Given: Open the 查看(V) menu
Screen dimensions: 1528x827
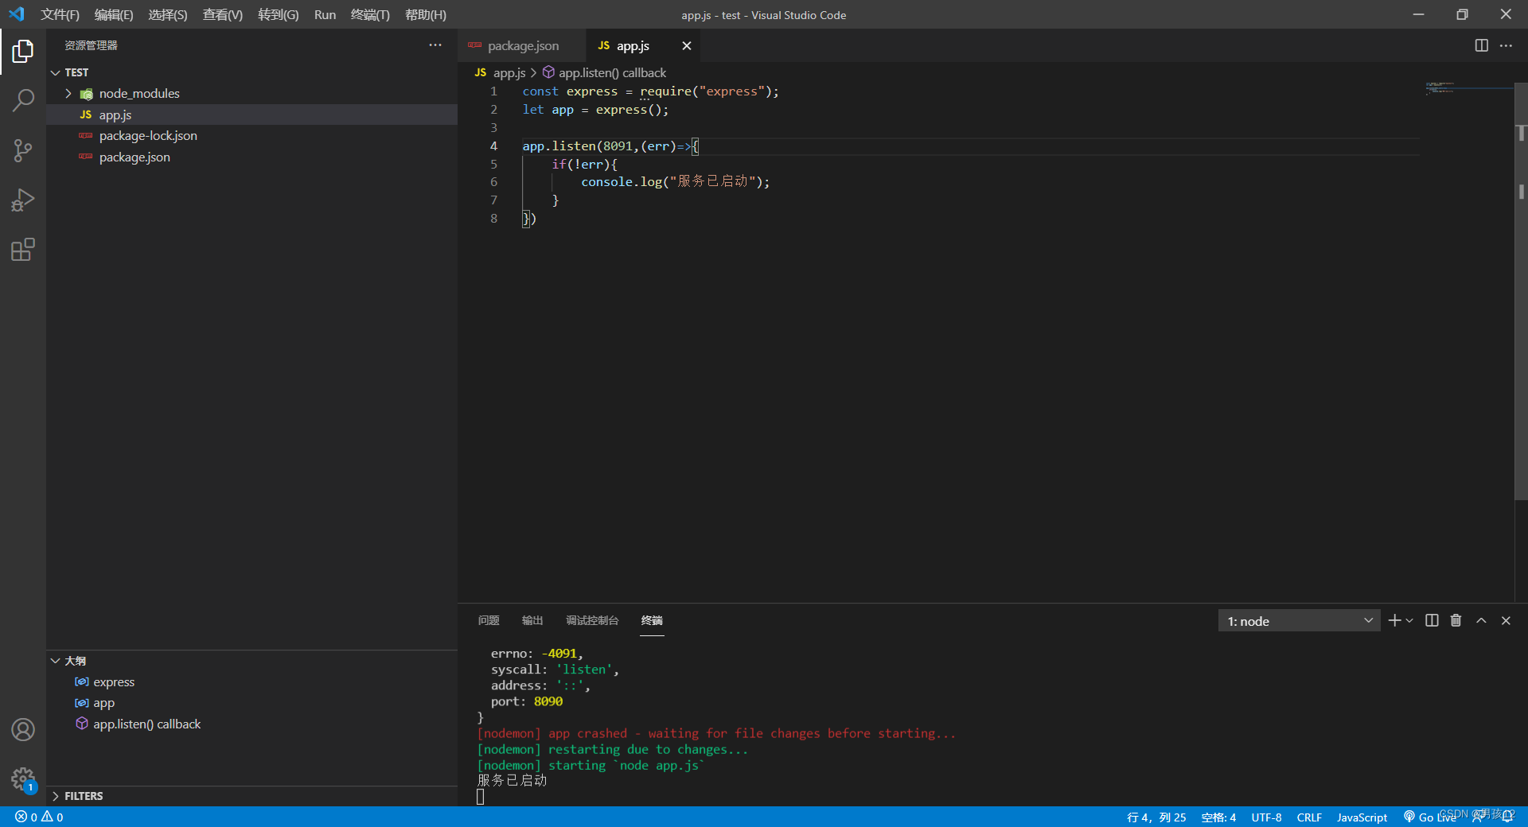Looking at the screenshot, I should click(223, 15).
